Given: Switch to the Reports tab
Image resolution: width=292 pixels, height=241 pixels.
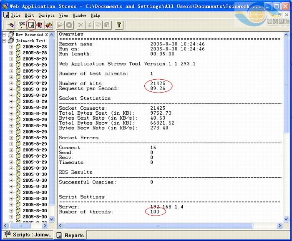Looking at the screenshot, I should tap(70, 235).
